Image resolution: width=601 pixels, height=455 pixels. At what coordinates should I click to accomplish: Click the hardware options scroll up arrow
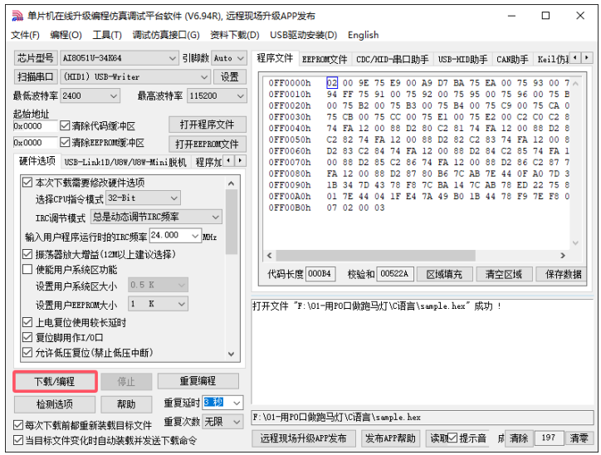pyautogui.click(x=231, y=183)
